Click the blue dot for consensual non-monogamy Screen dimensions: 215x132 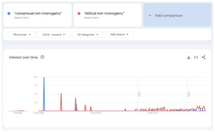(9, 13)
